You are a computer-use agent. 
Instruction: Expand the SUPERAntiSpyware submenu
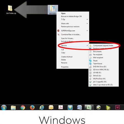tap(73, 31)
